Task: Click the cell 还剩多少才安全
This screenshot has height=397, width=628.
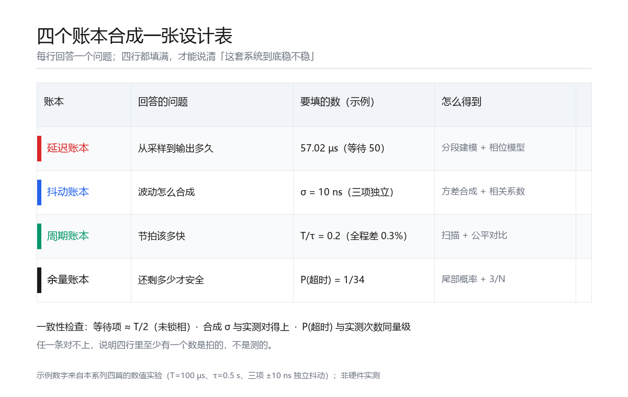Action: coord(171,280)
